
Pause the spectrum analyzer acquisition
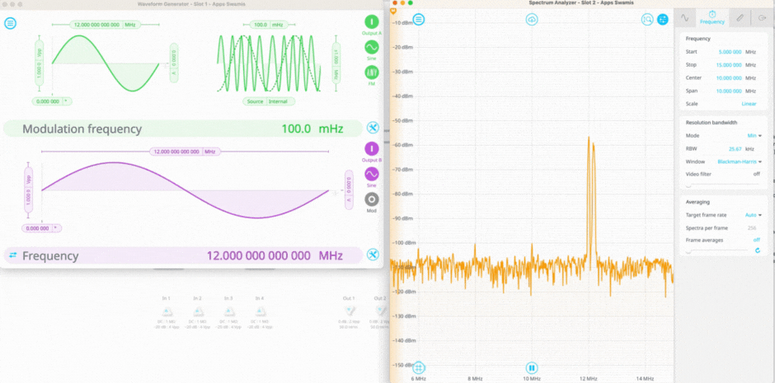tap(532, 367)
